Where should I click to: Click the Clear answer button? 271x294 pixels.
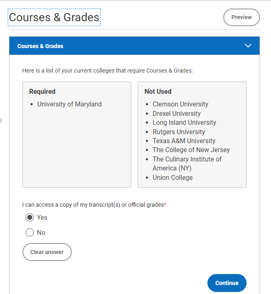[47, 252]
